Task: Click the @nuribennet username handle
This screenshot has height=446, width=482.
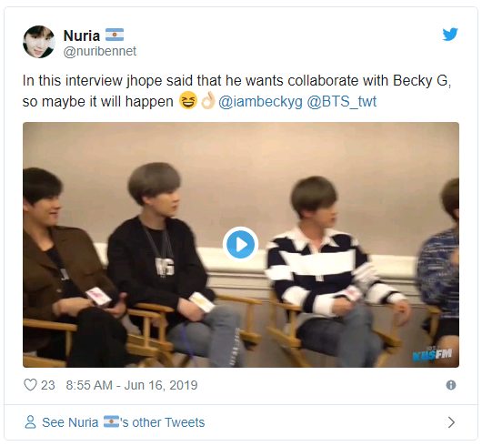Action: (100, 51)
